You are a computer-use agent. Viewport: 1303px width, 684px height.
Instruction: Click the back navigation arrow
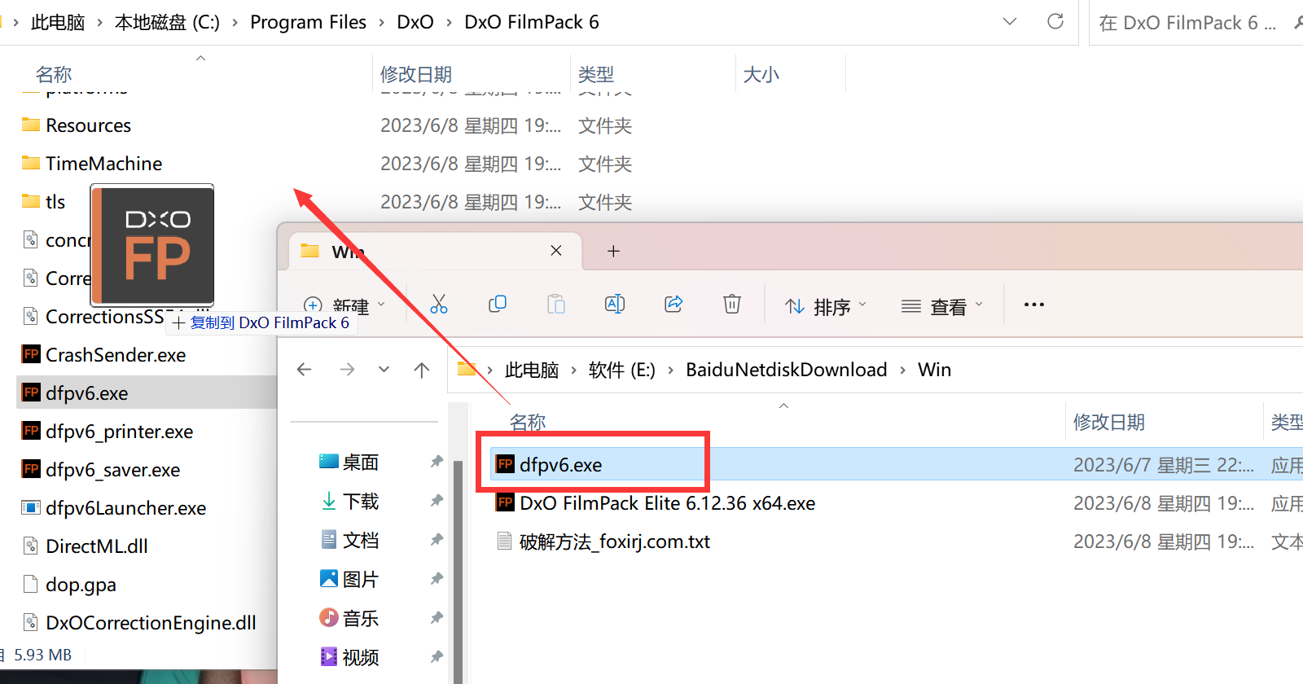point(305,370)
